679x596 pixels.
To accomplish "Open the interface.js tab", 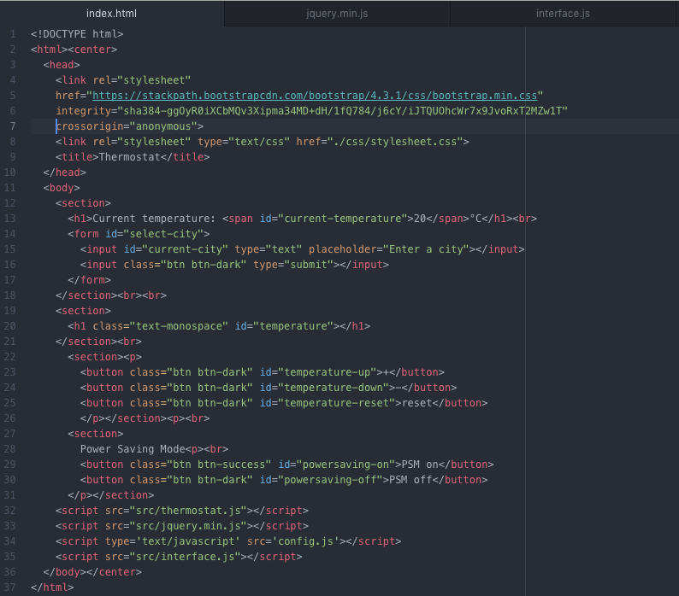I will pyautogui.click(x=563, y=14).
